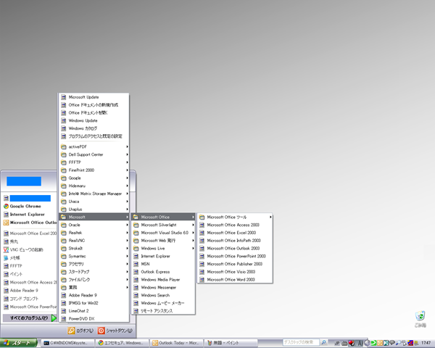Click the Realtek folder icon
Screen dimensions: 435x348
[64, 233]
